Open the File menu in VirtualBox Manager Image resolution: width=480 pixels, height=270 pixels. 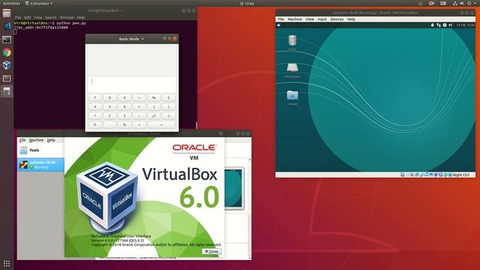pos(22,140)
